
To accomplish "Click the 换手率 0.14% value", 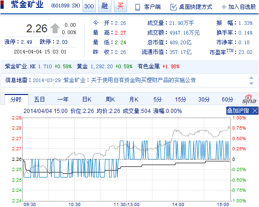I will tap(246, 33).
